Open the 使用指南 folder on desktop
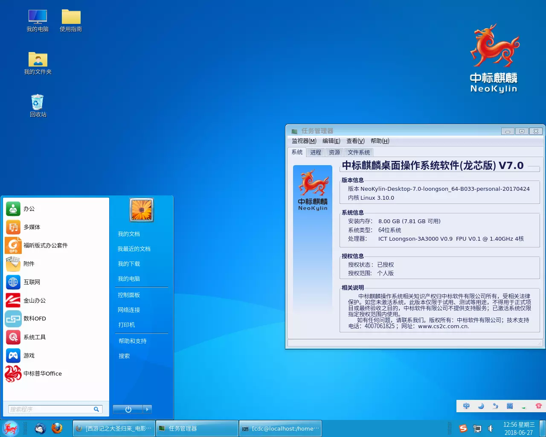This screenshot has height=437, width=546. point(71,20)
